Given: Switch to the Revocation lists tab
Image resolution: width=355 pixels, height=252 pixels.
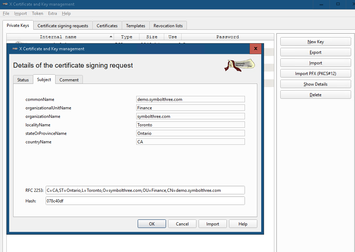Looking at the screenshot, I should coord(168,25).
